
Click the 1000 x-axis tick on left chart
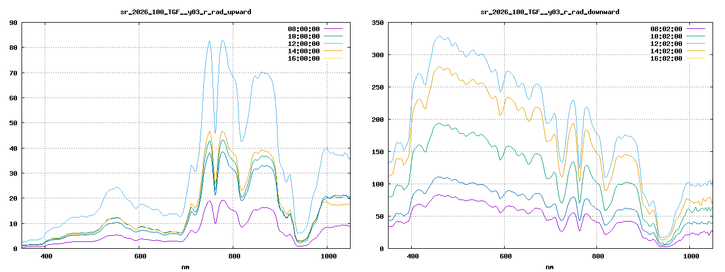[x=327, y=257]
